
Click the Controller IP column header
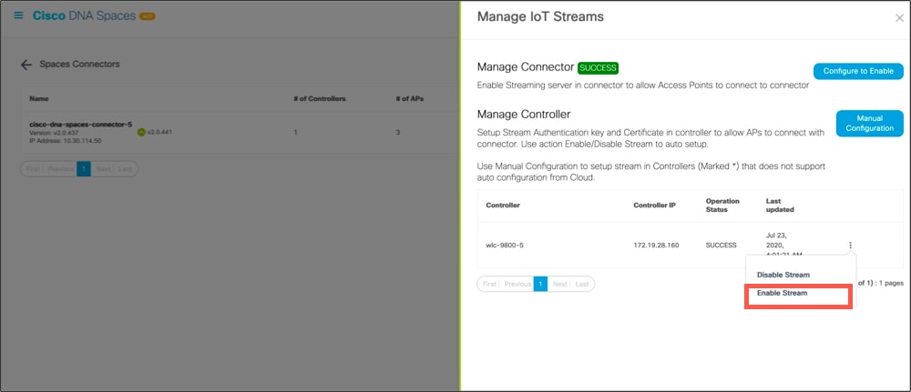pyautogui.click(x=654, y=206)
